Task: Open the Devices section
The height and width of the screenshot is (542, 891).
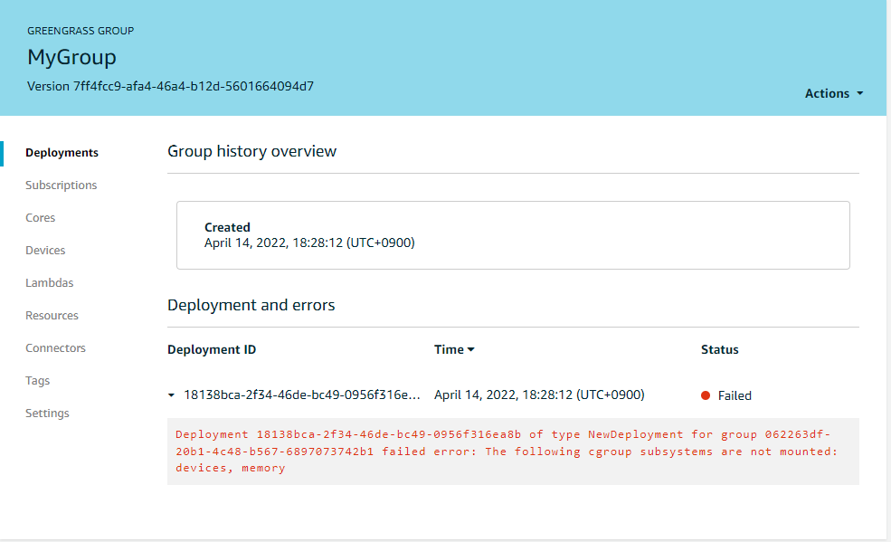Action: pos(45,250)
